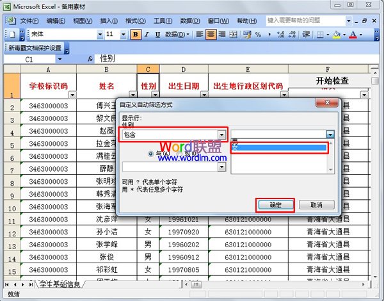The height and width of the screenshot is (301, 384).
Task: Open the 包含 condition dropdown
Action: (x=221, y=134)
